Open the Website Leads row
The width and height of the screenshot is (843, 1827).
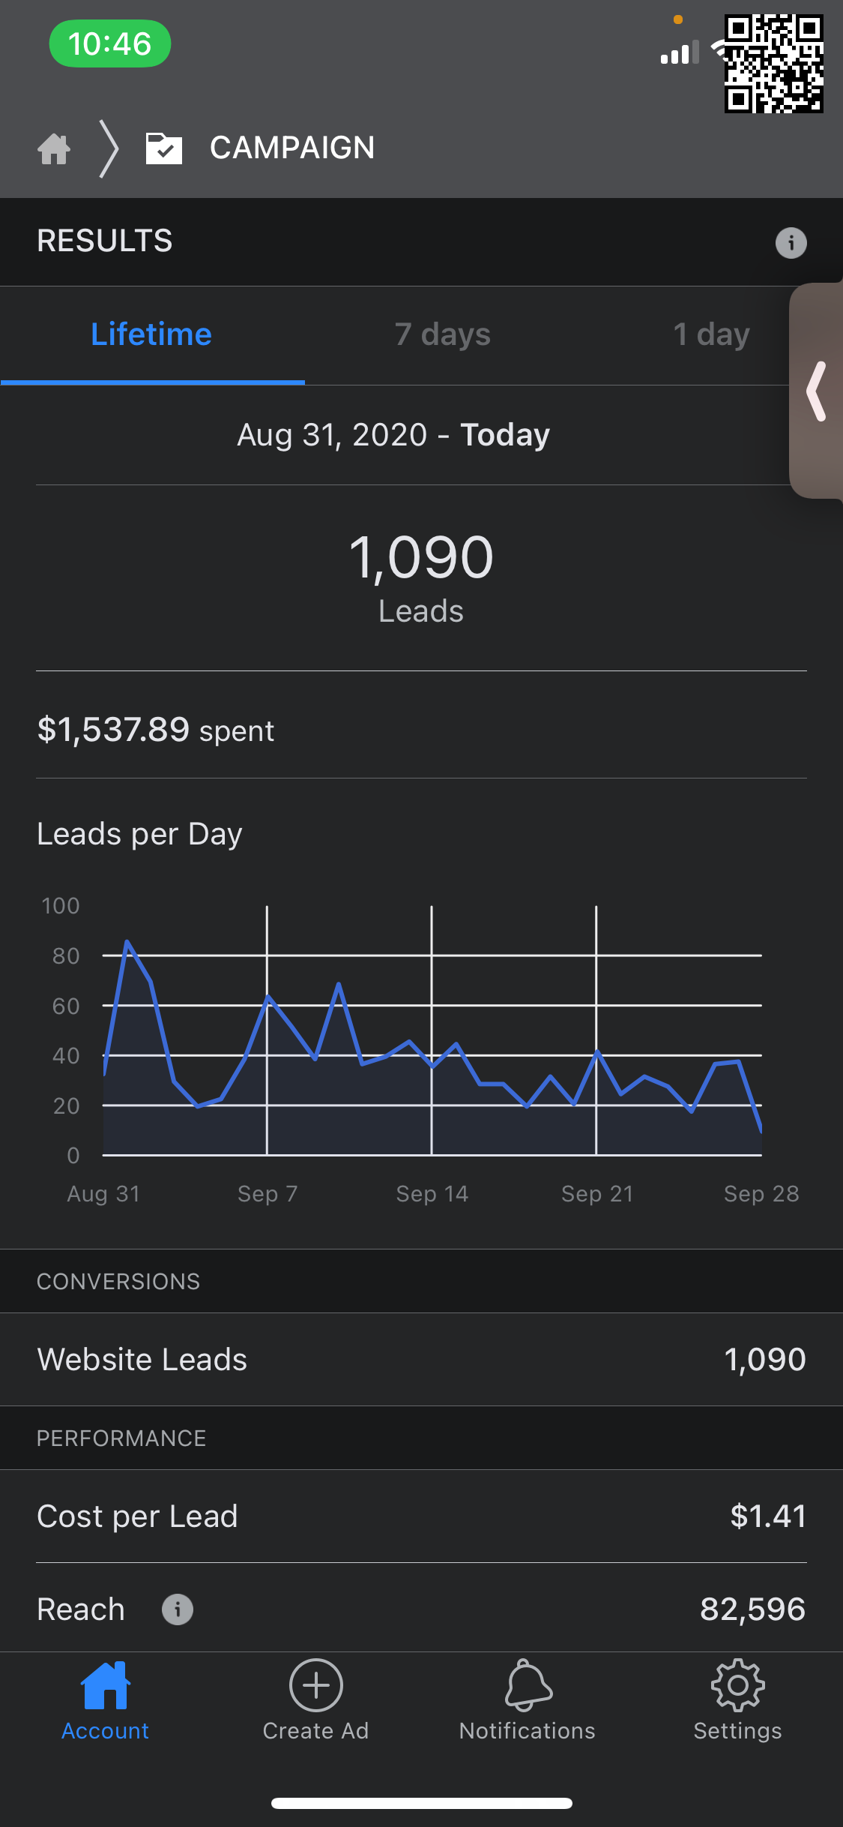[421, 1360]
